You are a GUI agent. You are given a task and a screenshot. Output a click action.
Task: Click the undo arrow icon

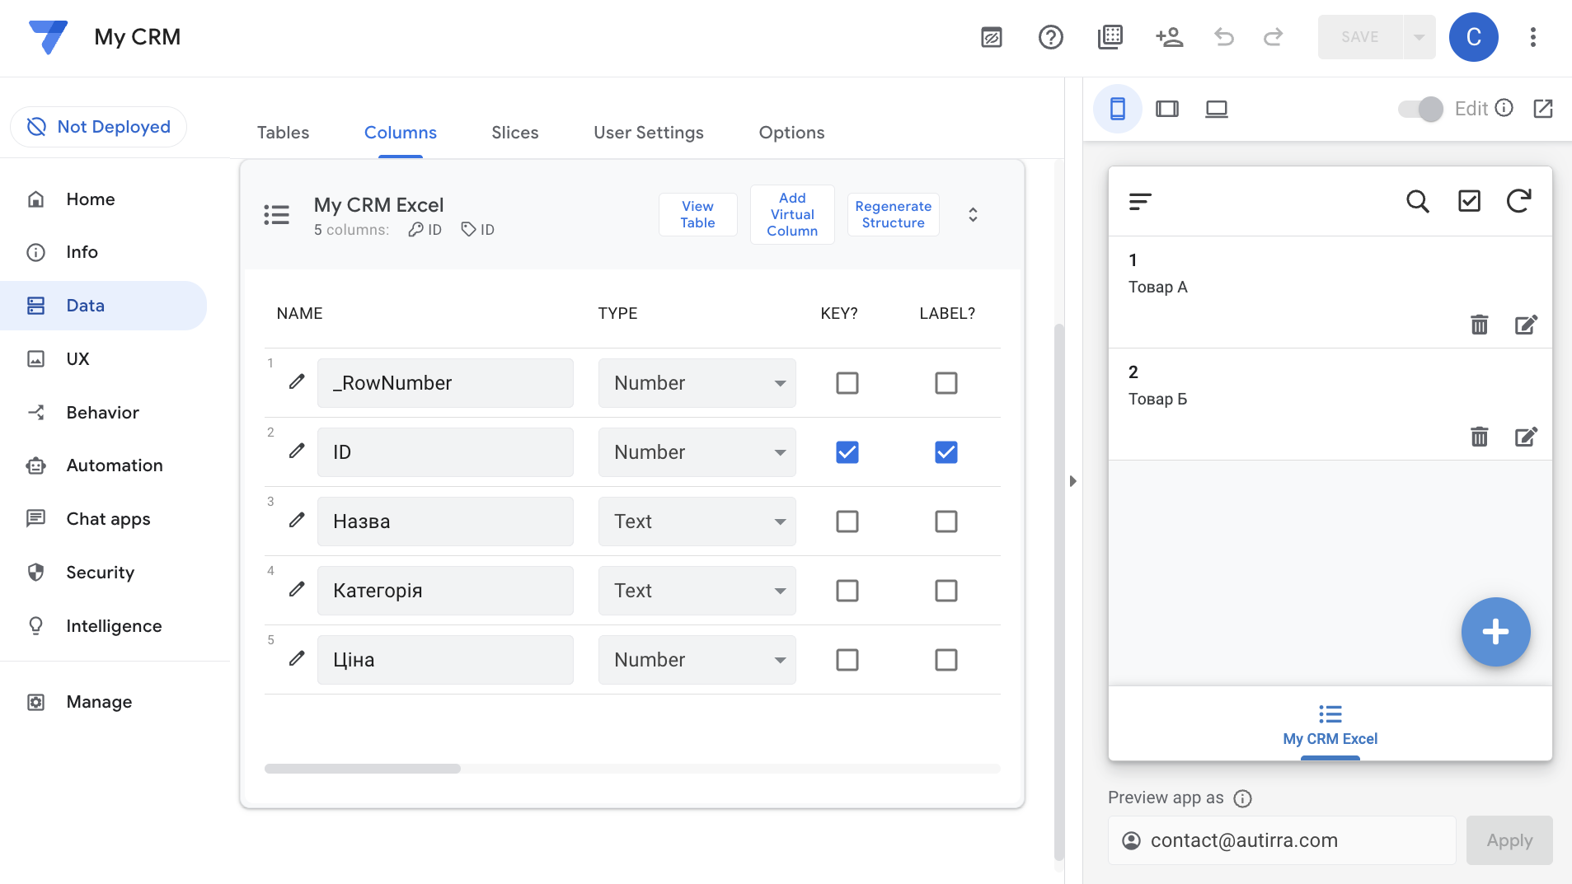click(x=1224, y=37)
